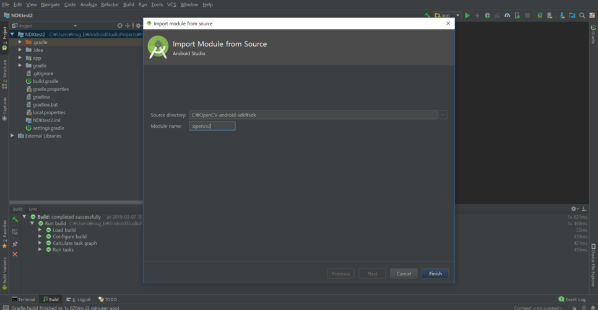The height and width of the screenshot is (310, 598).
Task: Expand the app module folder
Action: tap(20, 58)
